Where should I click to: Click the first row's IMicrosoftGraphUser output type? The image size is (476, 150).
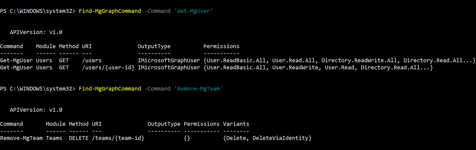(169, 61)
